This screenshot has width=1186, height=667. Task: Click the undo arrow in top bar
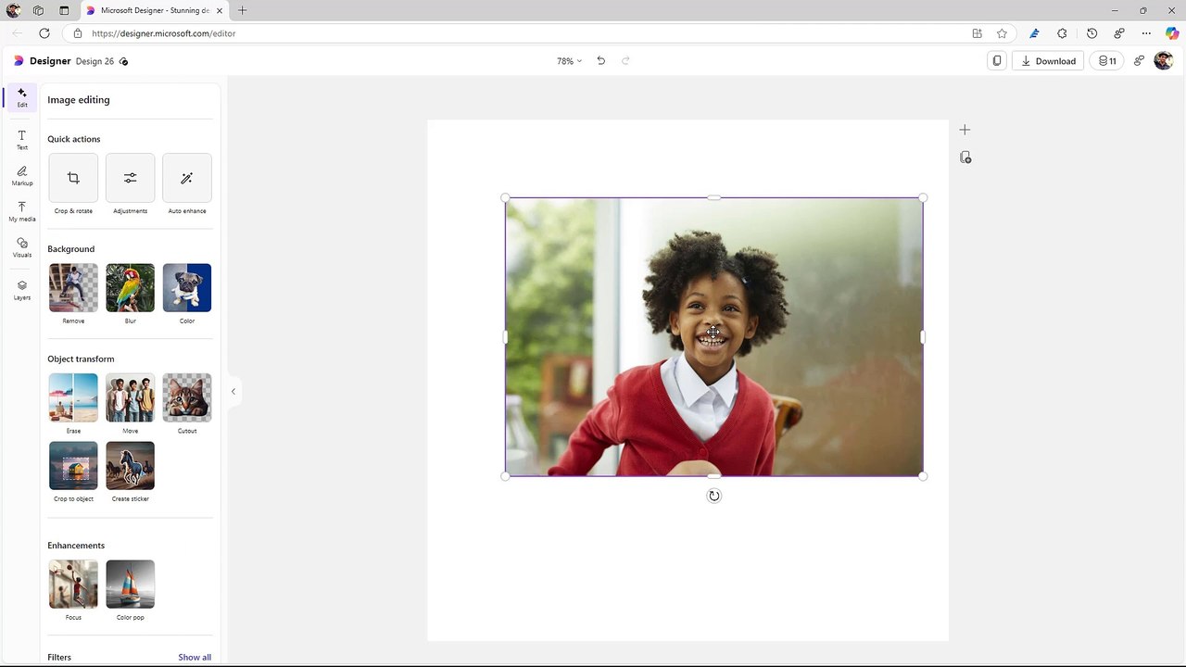[601, 61]
